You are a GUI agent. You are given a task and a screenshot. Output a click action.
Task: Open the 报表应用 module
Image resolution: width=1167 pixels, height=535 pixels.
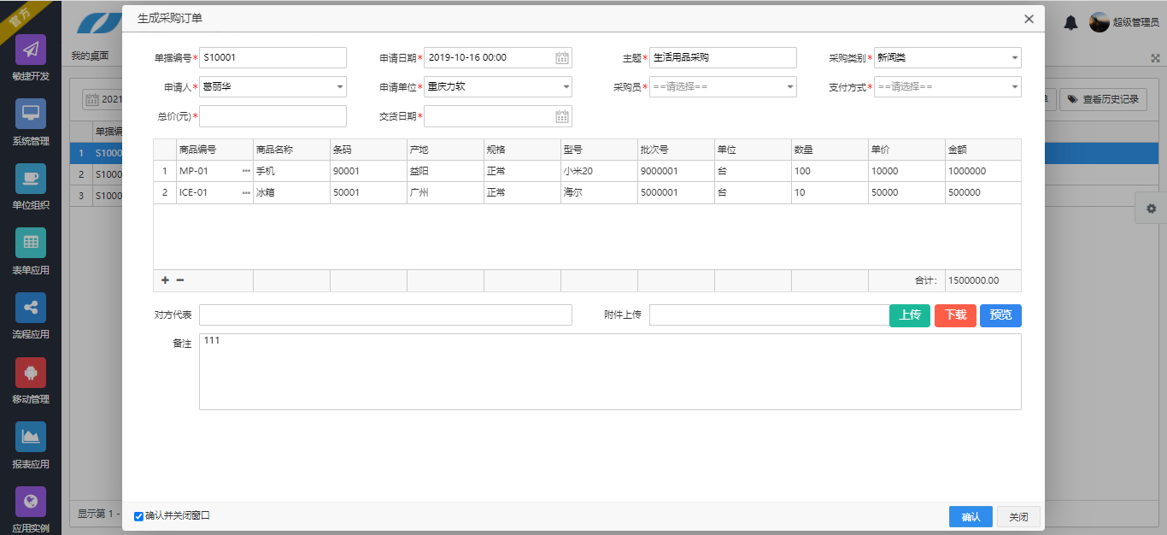coord(30,436)
